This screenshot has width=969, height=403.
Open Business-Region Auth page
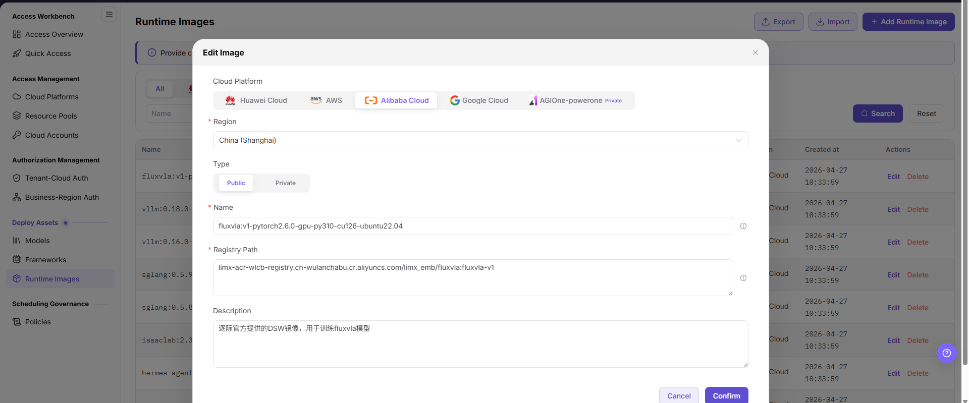[62, 197]
